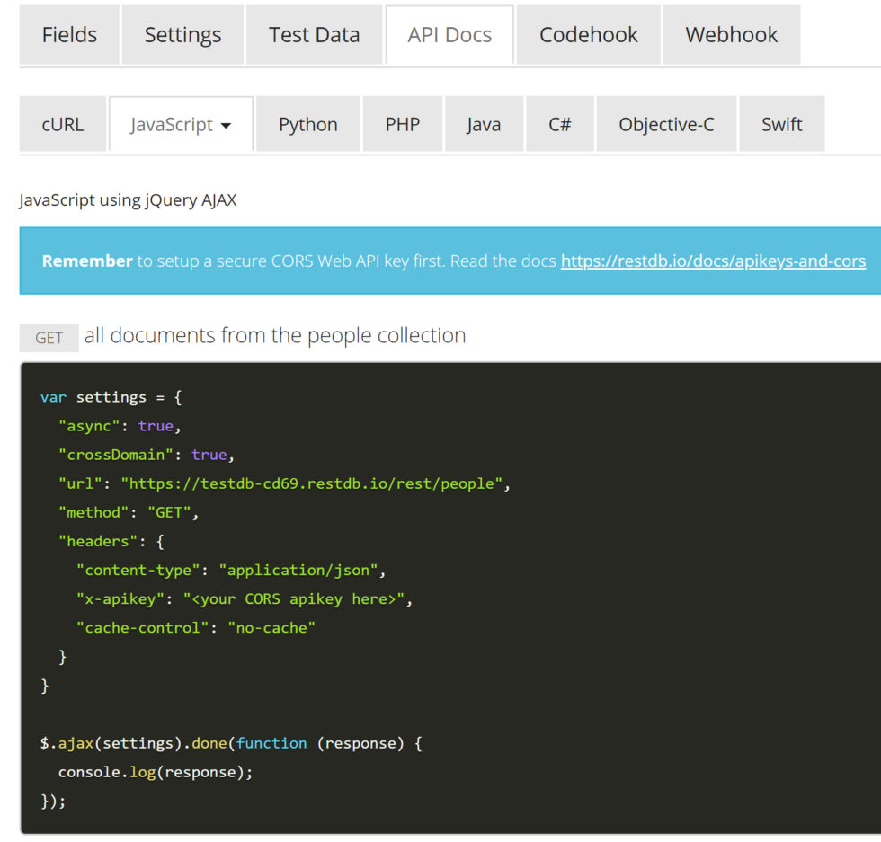Image resolution: width=881 pixels, height=842 pixels.
Task: Switch to the Settings tab
Action: (x=182, y=35)
